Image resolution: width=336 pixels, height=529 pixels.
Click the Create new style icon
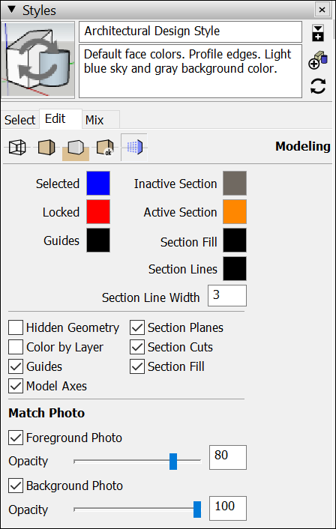coord(318,61)
